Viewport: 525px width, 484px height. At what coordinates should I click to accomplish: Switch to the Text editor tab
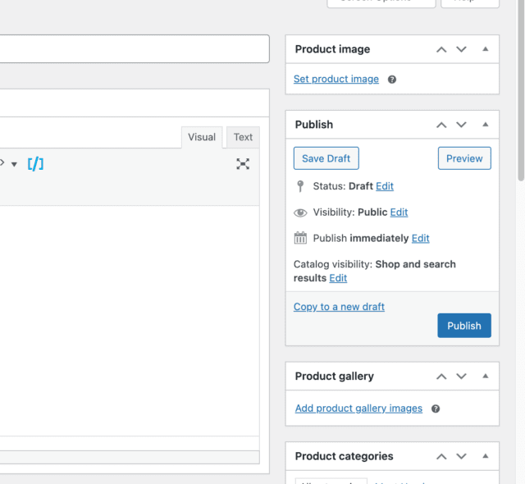[x=243, y=137]
